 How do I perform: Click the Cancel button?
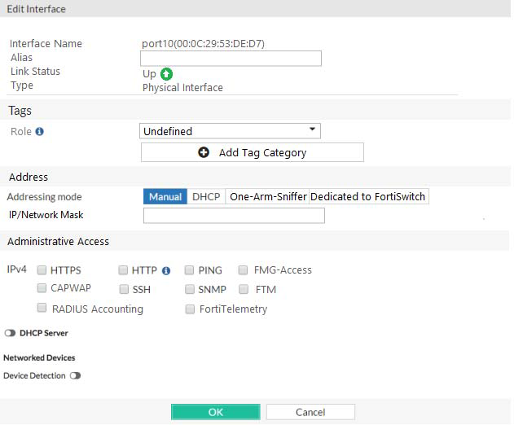(x=310, y=412)
